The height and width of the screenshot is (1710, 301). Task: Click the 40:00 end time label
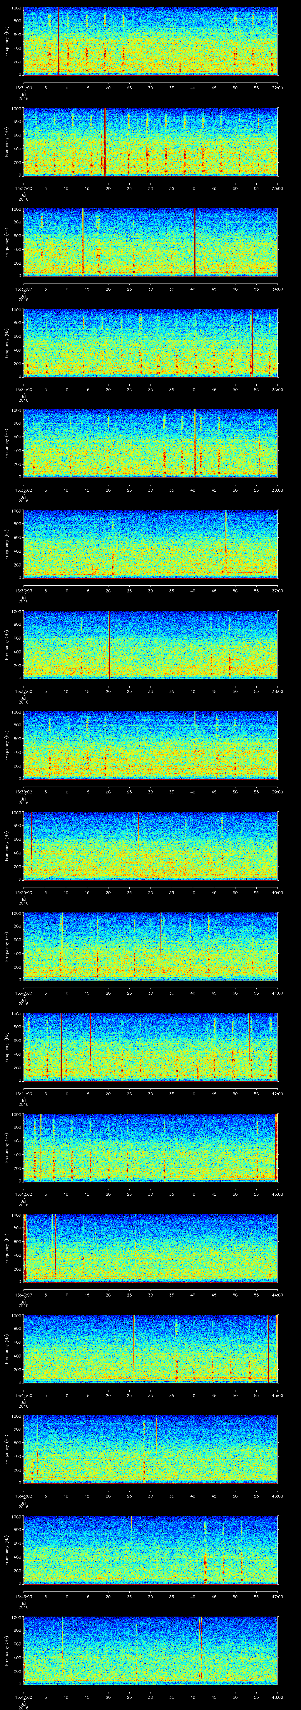point(277,892)
